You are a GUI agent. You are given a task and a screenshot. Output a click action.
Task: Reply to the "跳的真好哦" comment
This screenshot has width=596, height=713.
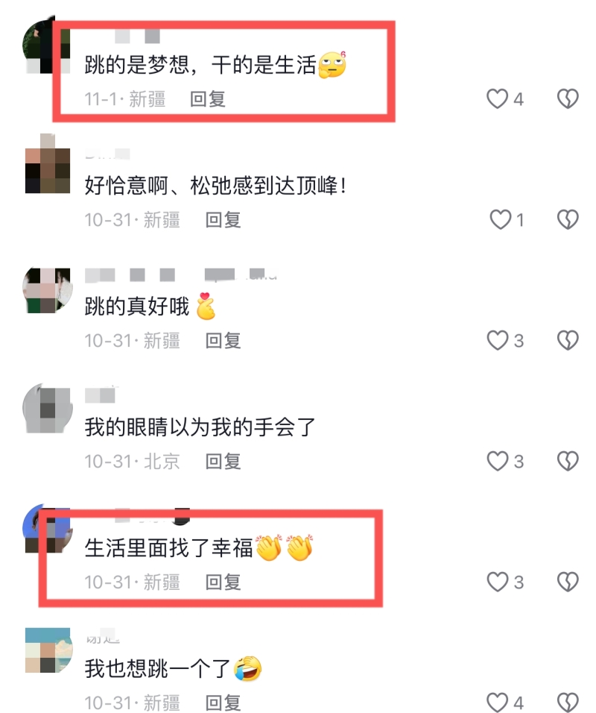(223, 341)
